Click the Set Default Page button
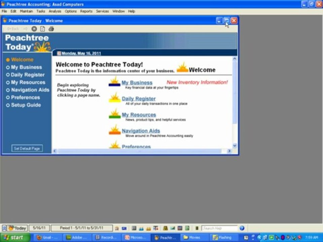 coord(27,148)
